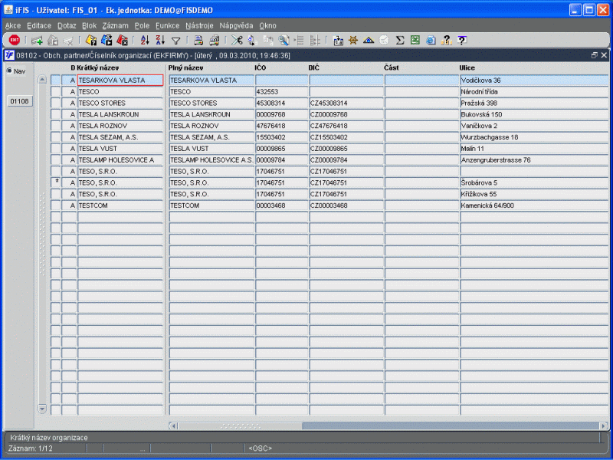Click the street cell Wurzbachgasse 18
This screenshot has height=460, width=613.
(x=534, y=137)
